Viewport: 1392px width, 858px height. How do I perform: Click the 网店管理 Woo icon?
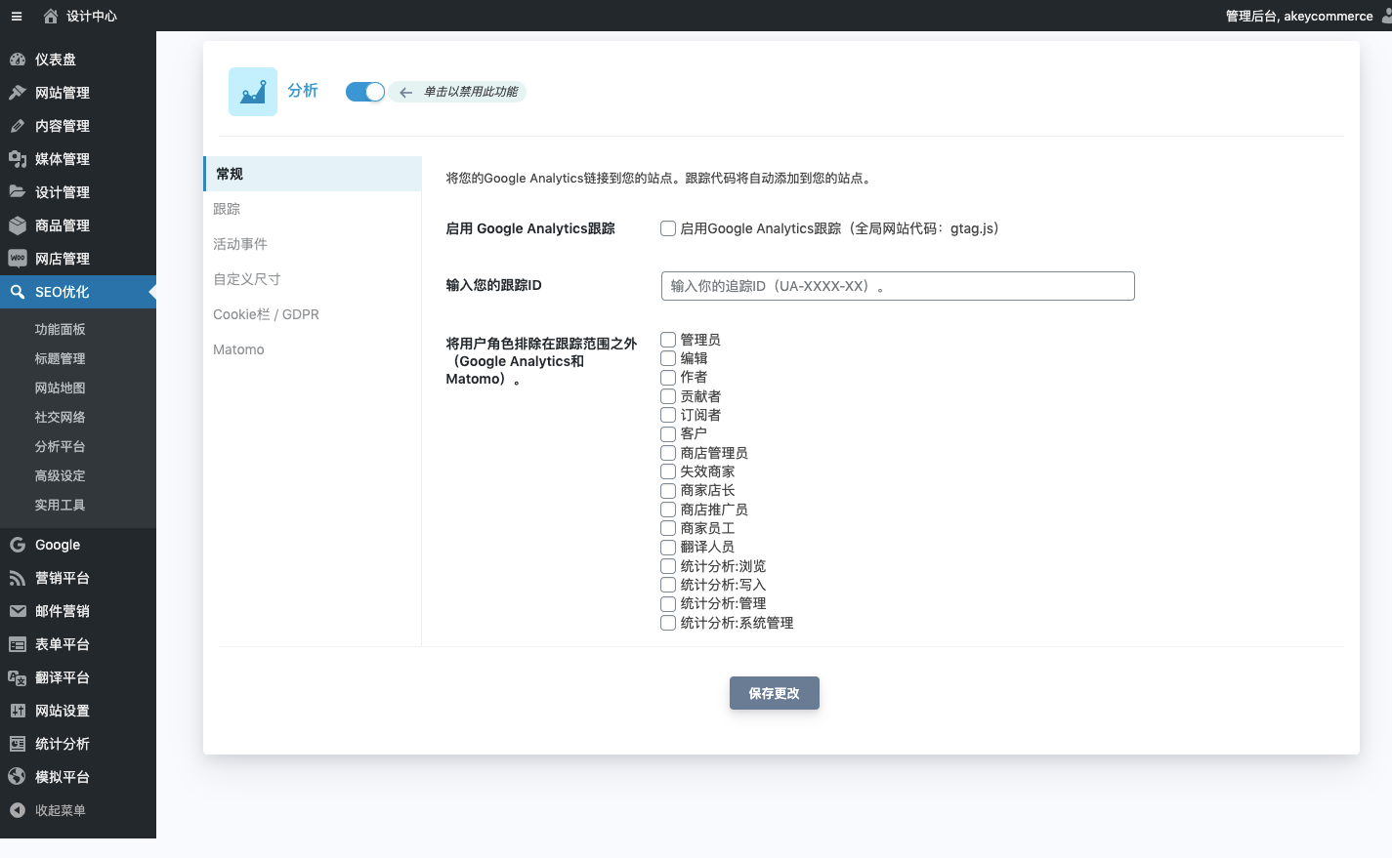tap(18, 259)
